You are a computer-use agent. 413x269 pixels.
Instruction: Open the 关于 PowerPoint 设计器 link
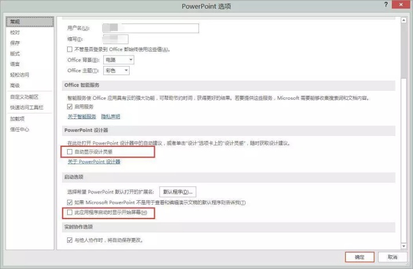(94, 162)
